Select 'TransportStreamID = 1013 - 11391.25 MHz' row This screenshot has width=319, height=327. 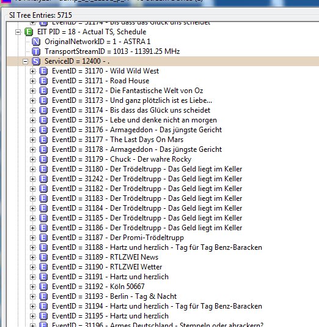click(112, 51)
